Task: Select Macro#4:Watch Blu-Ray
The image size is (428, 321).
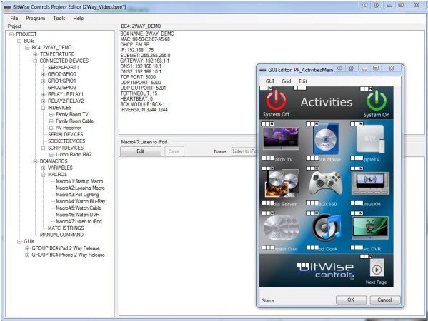Action: tap(81, 201)
